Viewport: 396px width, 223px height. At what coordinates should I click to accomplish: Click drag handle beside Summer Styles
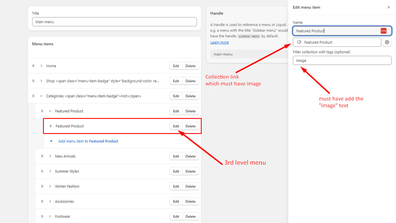pyautogui.click(x=42, y=171)
